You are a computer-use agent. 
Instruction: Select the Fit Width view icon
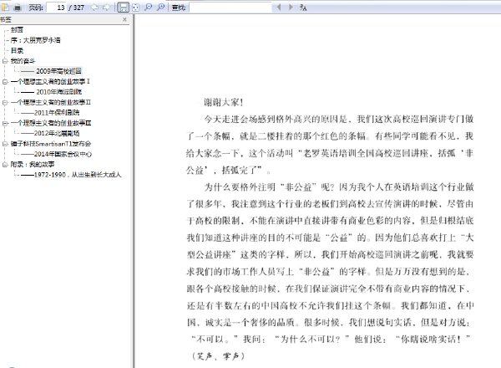(x=124, y=7)
